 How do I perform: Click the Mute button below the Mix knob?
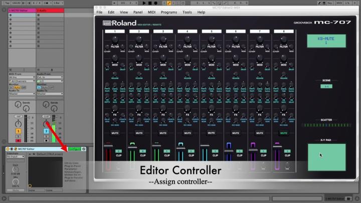click(16, 190)
